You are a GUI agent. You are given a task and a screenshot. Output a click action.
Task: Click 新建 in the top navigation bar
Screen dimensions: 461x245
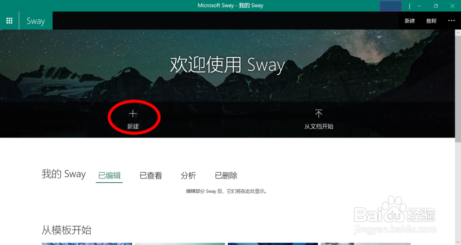[409, 21]
